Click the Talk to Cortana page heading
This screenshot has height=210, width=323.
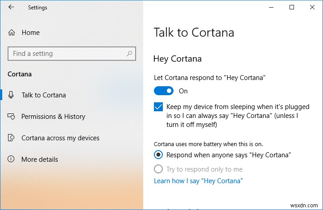(194, 33)
